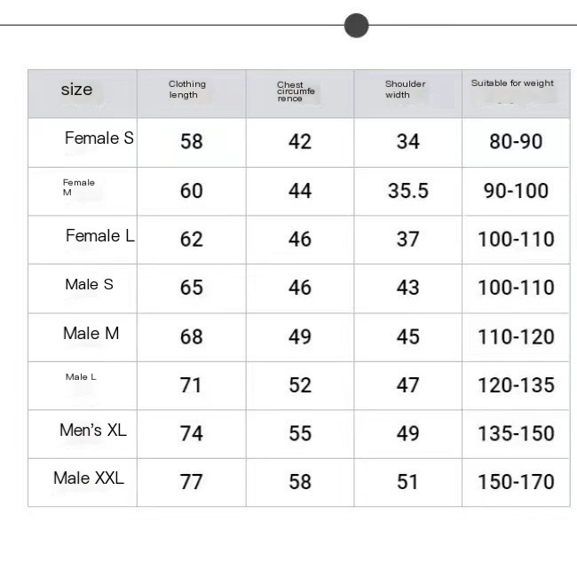Click the 'Male L' row label
This screenshot has height=577, width=577.
click(81, 377)
